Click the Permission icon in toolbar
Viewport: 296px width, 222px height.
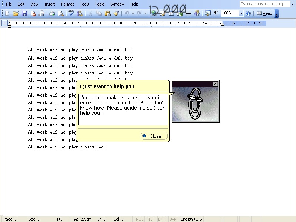click(x=33, y=13)
